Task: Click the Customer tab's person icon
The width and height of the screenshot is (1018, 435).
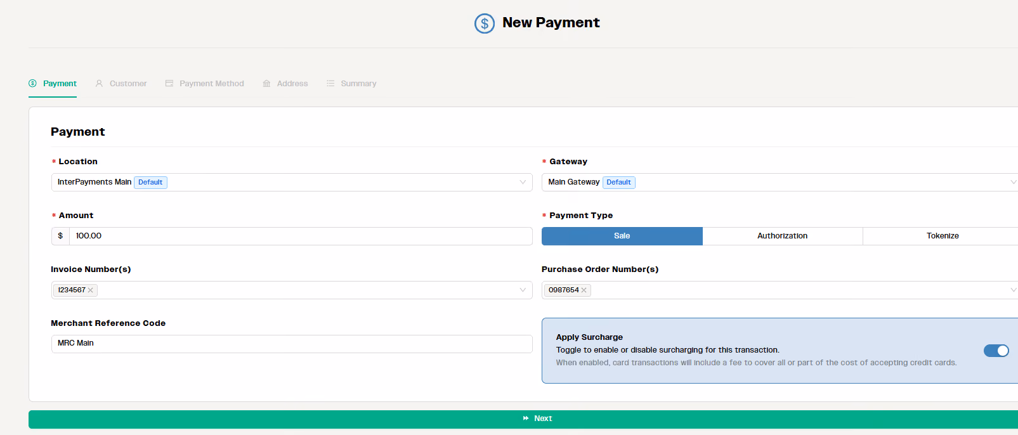Action: [x=99, y=83]
